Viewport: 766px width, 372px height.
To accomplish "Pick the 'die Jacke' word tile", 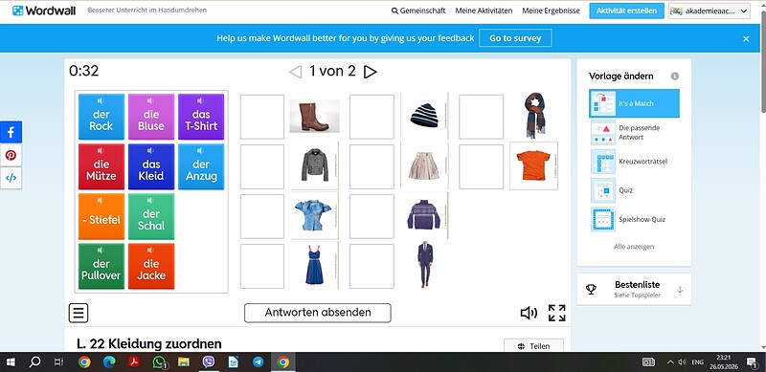I will click(151, 266).
